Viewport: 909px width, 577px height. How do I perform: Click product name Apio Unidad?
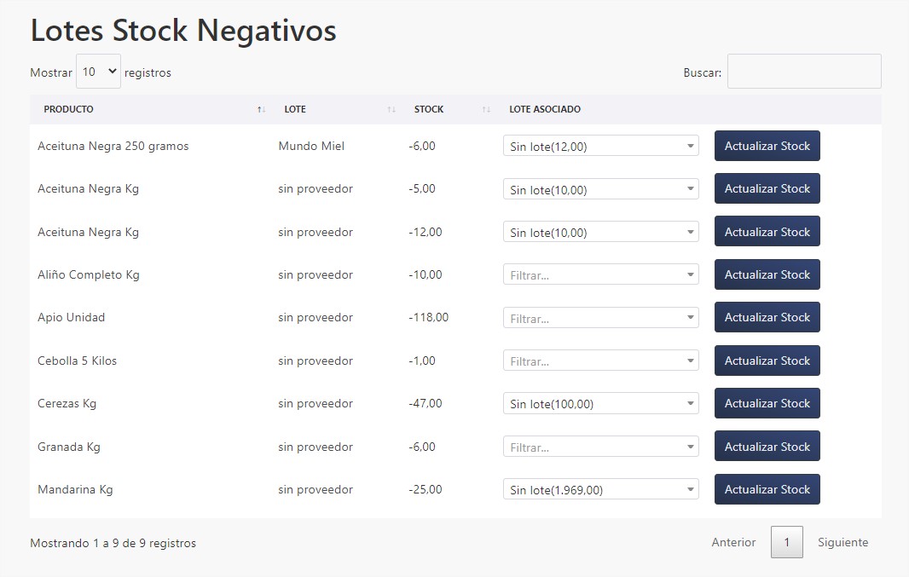point(72,317)
